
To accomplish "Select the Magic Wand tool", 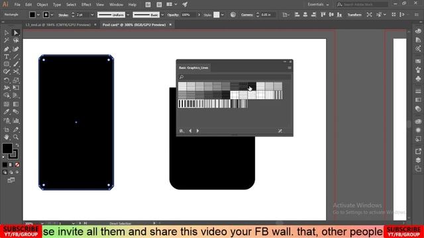I will pos(7,40).
